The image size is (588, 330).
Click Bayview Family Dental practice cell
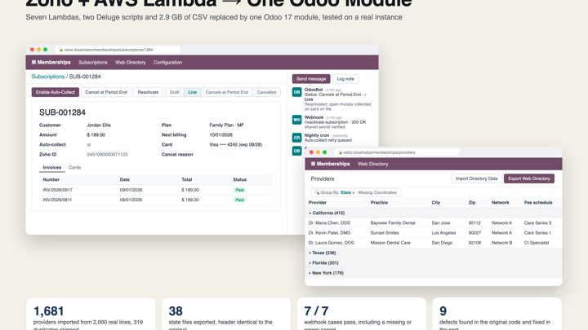coord(393,222)
